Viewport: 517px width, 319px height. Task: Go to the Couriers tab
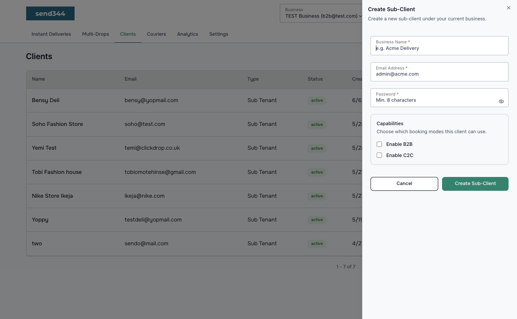(156, 34)
